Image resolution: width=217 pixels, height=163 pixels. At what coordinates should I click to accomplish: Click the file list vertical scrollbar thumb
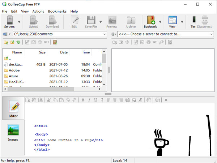coord(104,59)
